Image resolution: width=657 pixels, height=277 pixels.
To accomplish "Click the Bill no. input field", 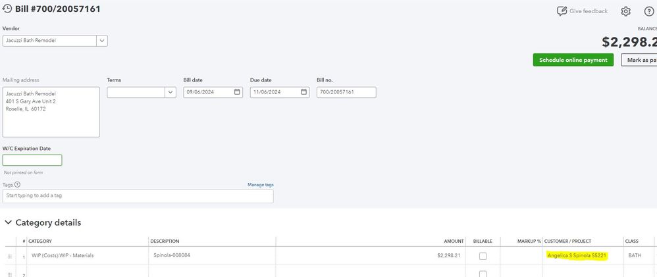I will [346, 92].
